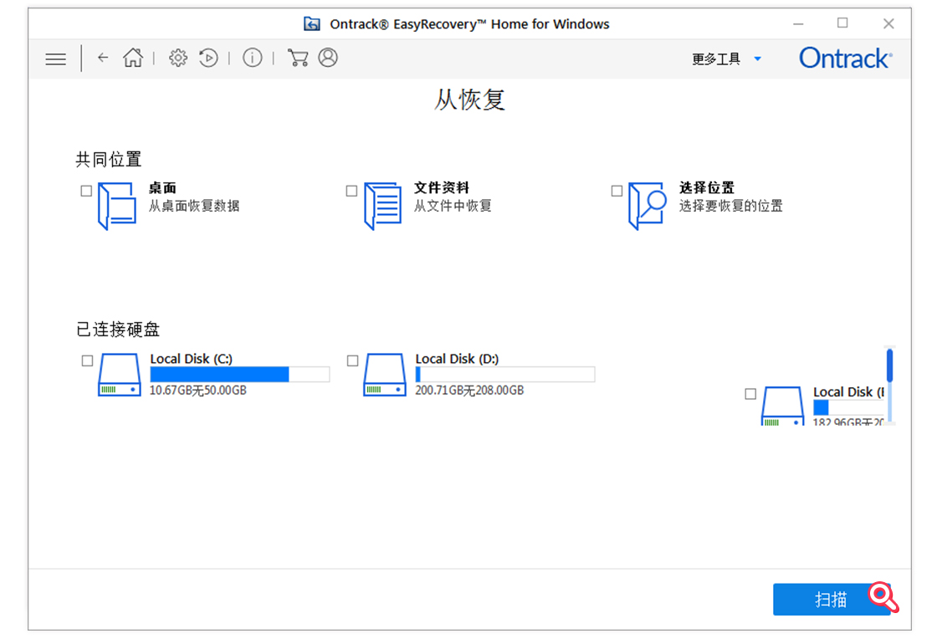The image size is (937, 644).
Task: Click the Local Disk (C:) usage bar
Action: click(x=239, y=375)
